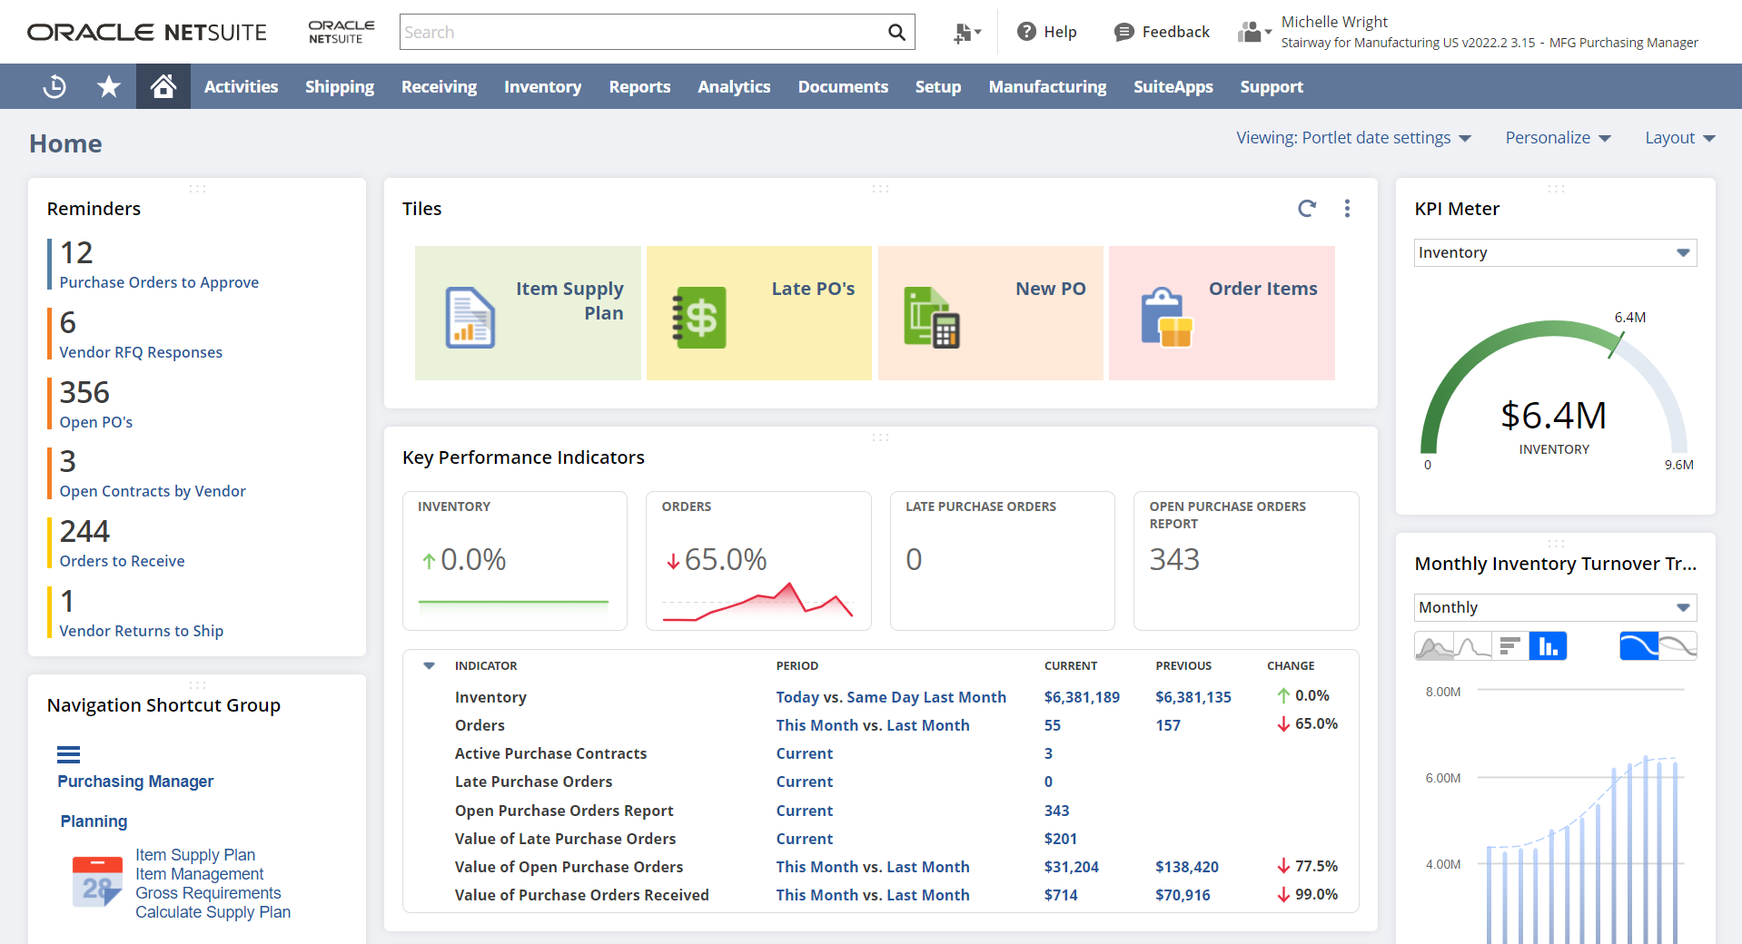
Task: Open Open Contracts by Vendor reminder
Action: click(153, 491)
